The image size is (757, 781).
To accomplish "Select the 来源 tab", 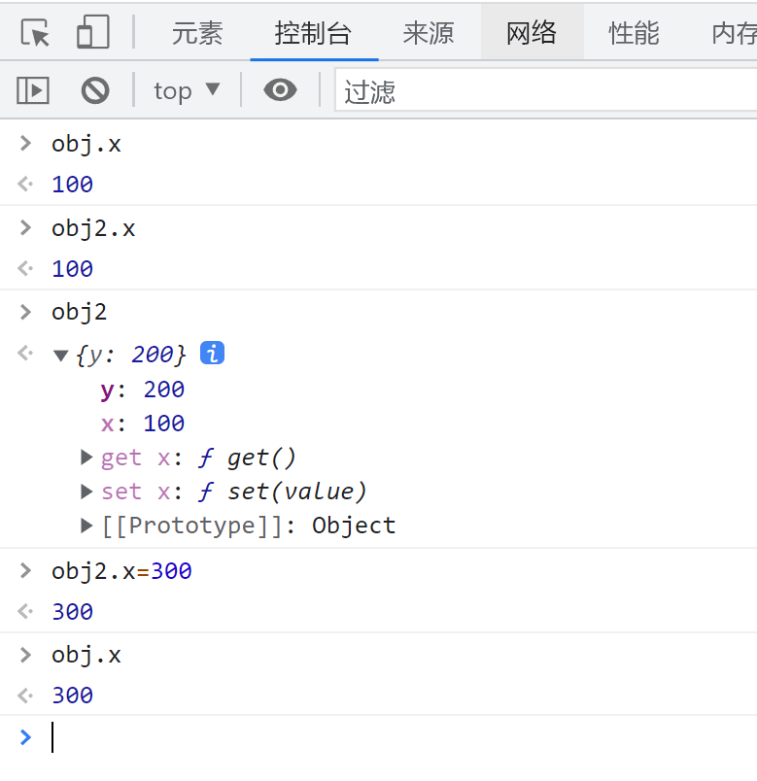I will (429, 33).
